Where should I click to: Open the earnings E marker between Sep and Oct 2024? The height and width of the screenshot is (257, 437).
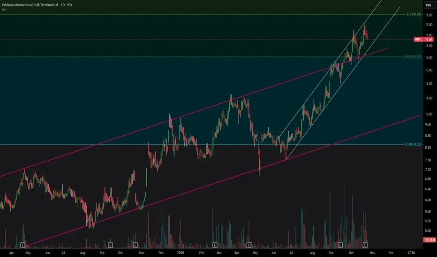point(110,245)
